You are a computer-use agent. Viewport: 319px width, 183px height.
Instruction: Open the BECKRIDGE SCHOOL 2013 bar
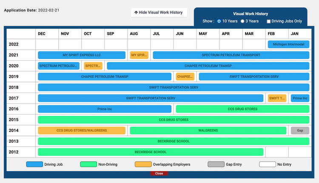pos(174,141)
